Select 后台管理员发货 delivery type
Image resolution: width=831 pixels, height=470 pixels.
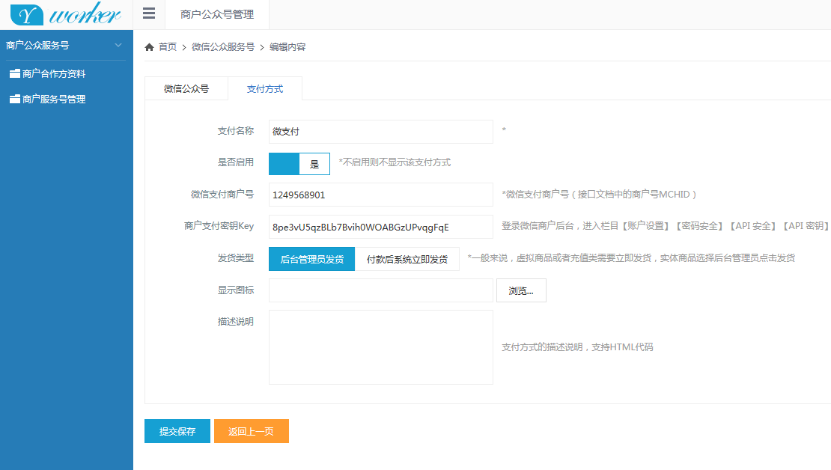311,259
